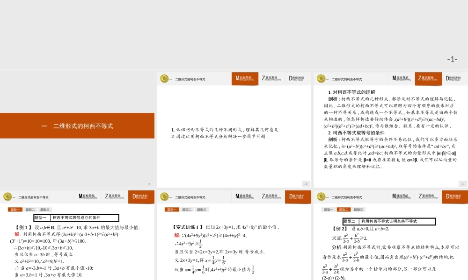Image resolution: width=468 pixels, height=280 pixels.
Task: Click the gold seal logo on the bottom-left slide
Action: [x=8, y=196]
